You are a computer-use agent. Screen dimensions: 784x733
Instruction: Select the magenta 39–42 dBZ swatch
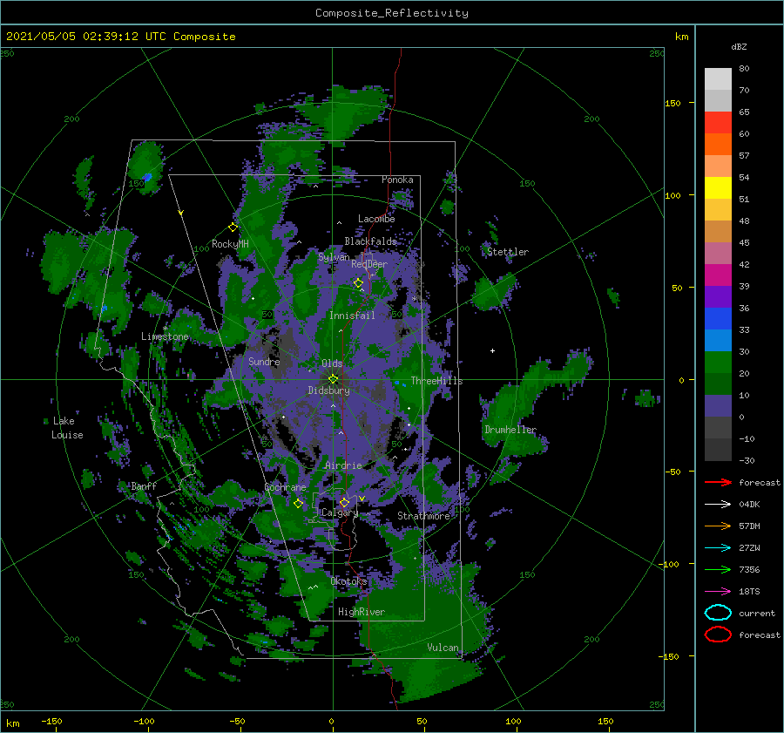[718, 275]
